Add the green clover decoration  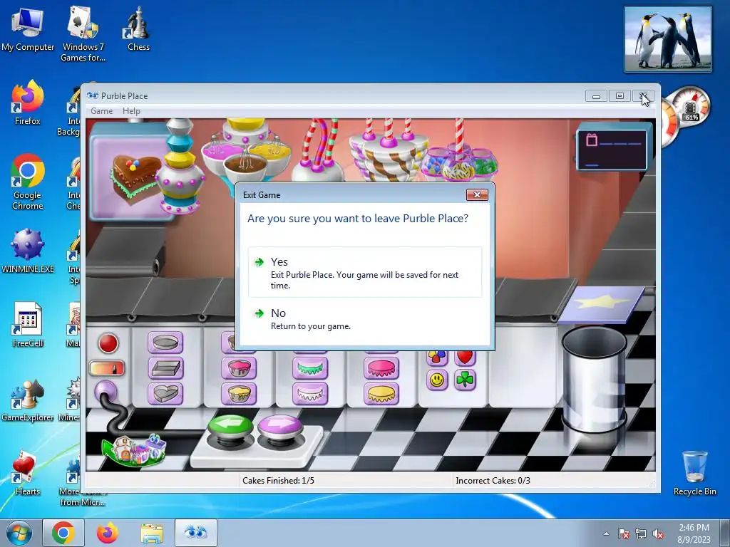click(x=465, y=380)
